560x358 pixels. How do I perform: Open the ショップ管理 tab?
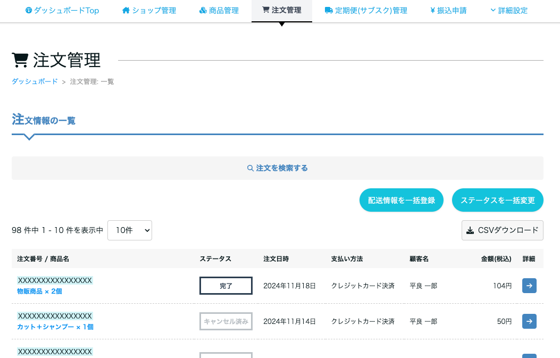(149, 11)
